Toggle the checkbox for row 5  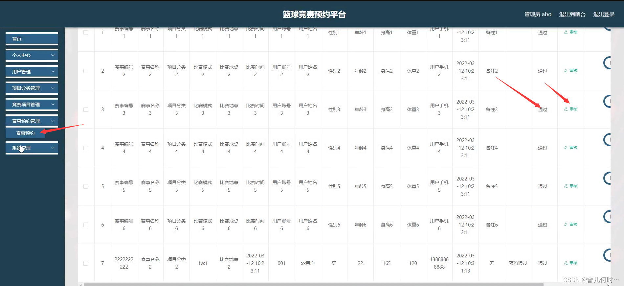pos(86,186)
